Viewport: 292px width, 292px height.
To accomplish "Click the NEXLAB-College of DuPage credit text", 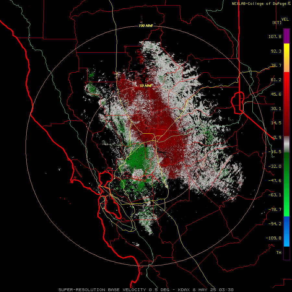I will coord(261,4).
